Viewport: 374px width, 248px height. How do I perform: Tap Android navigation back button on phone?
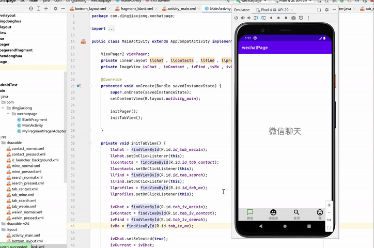tap(260, 226)
